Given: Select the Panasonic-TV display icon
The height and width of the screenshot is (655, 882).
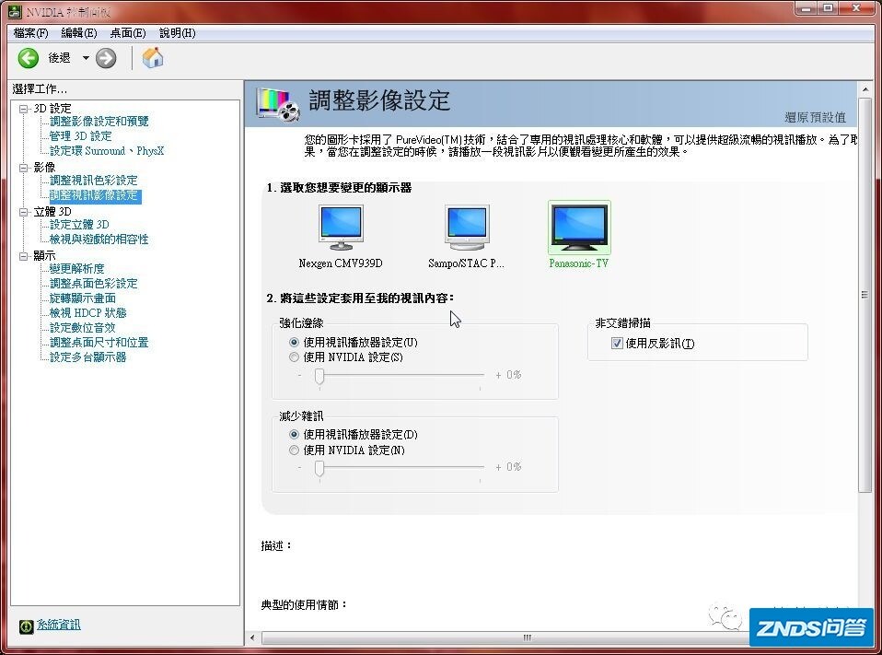Looking at the screenshot, I should [x=579, y=228].
